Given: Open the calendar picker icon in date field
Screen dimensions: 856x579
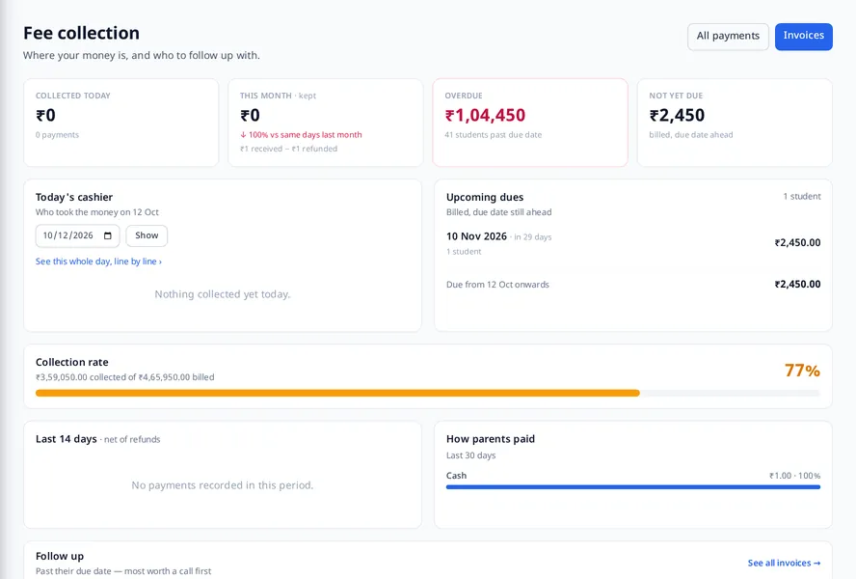Looking at the screenshot, I should (108, 235).
